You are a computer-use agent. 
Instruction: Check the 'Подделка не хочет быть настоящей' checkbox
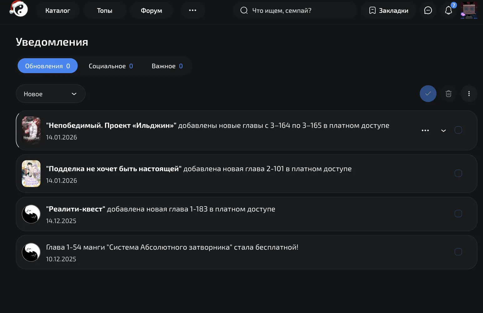coord(458,173)
